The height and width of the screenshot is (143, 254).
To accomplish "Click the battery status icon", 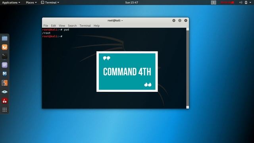I will click(x=246, y=2).
